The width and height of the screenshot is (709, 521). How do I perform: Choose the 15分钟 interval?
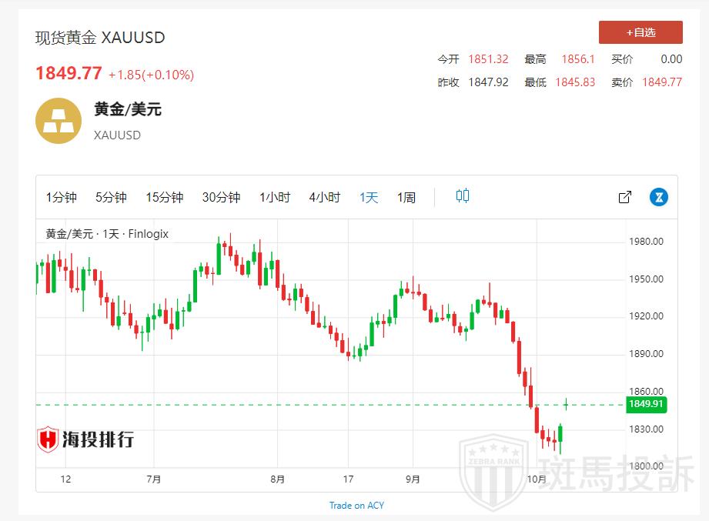pyautogui.click(x=165, y=197)
